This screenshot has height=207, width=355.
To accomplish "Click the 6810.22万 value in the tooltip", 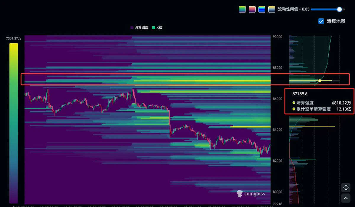I will click(341, 103).
